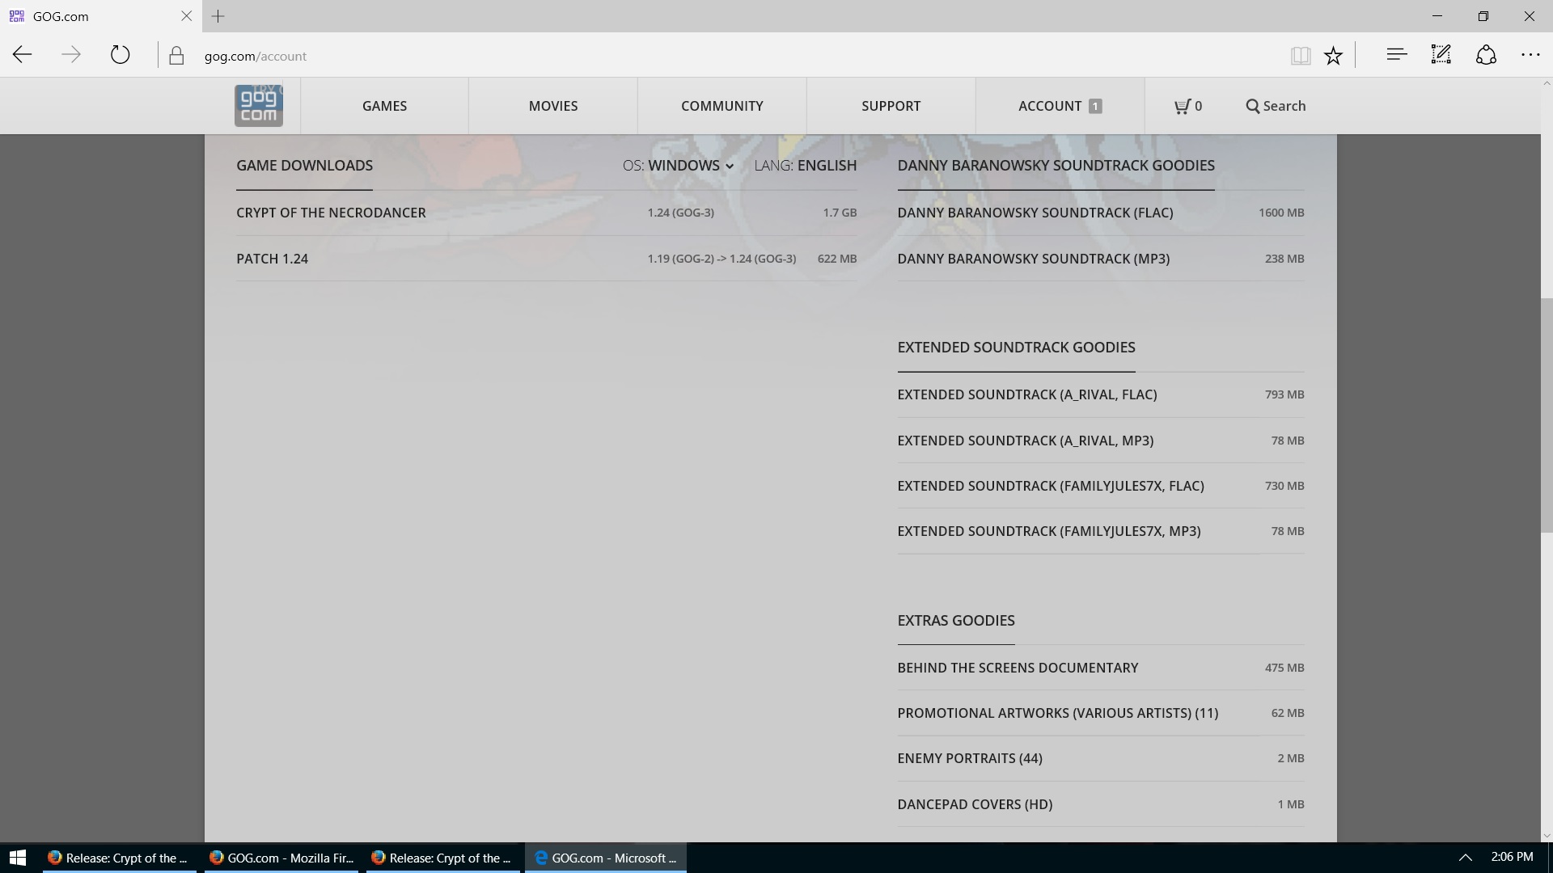Go back in browser history
Viewport: 1553px width, 873px height.
tap(23, 55)
